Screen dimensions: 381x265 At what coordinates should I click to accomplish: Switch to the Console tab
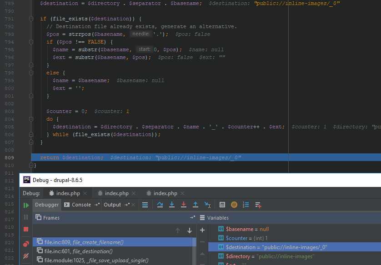pos(81,205)
